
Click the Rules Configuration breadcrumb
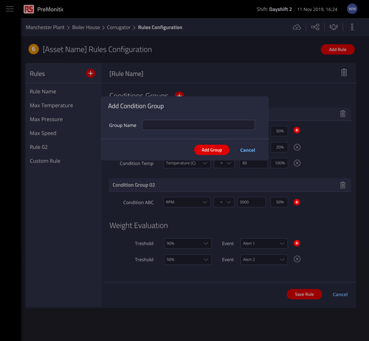(x=160, y=27)
